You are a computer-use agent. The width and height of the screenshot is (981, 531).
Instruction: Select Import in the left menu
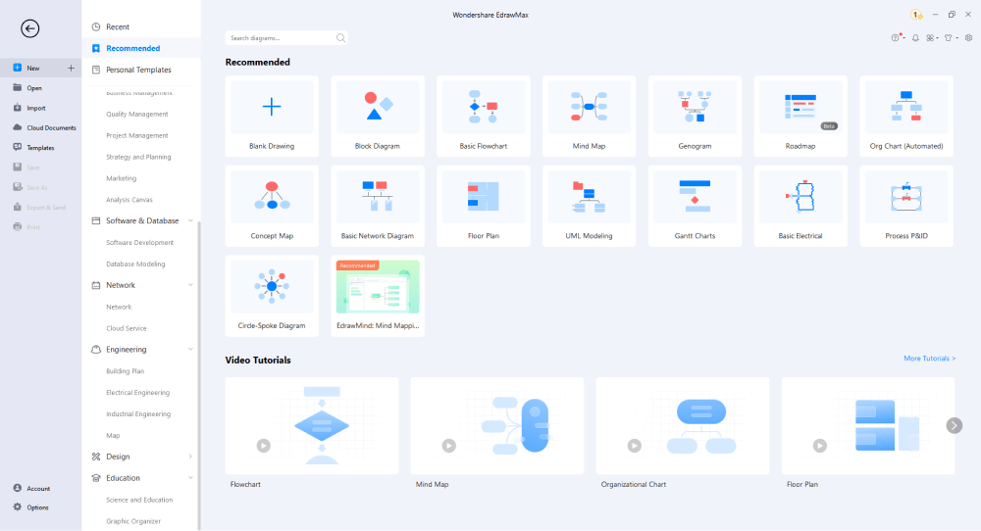click(x=40, y=108)
